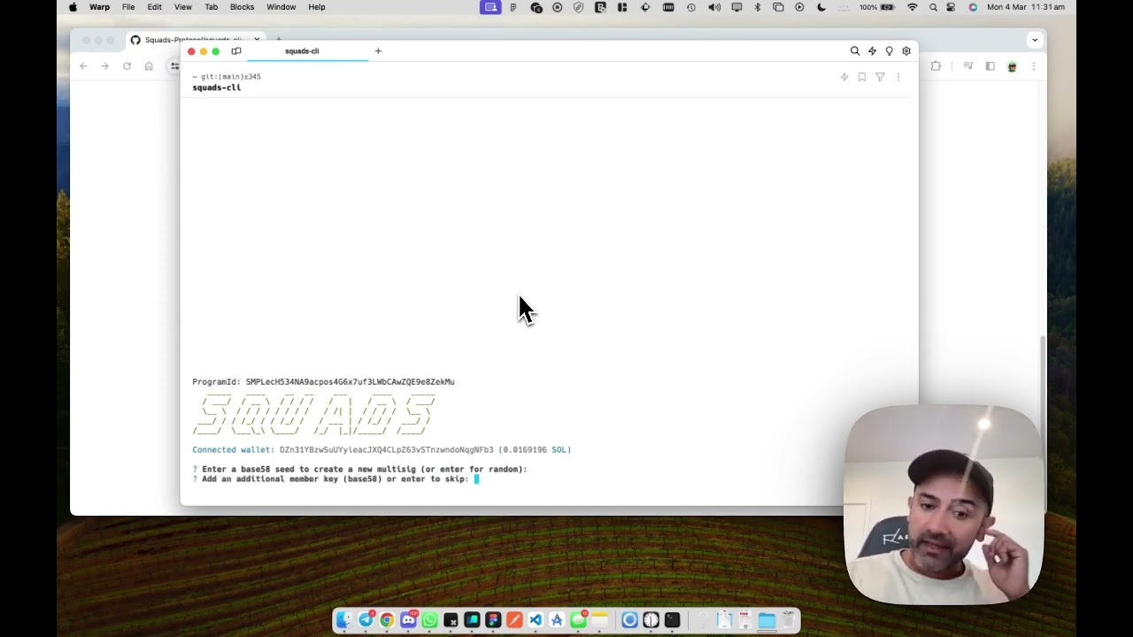This screenshot has height=637, width=1133.
Task: Open Warp settings gear icon
Action: [x=906, y=51]
